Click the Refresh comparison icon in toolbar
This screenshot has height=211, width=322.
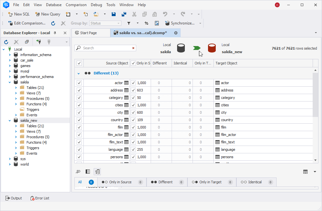pyautogui.click(x=53, y=23)
